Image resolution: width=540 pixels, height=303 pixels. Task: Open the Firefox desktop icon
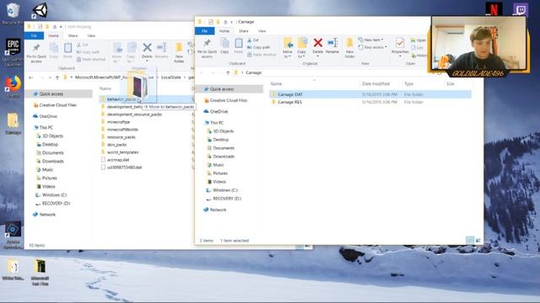(13, 87)
